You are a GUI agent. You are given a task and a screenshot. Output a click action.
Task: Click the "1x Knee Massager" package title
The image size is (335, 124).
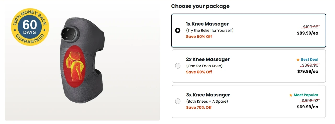coord(207,24)
